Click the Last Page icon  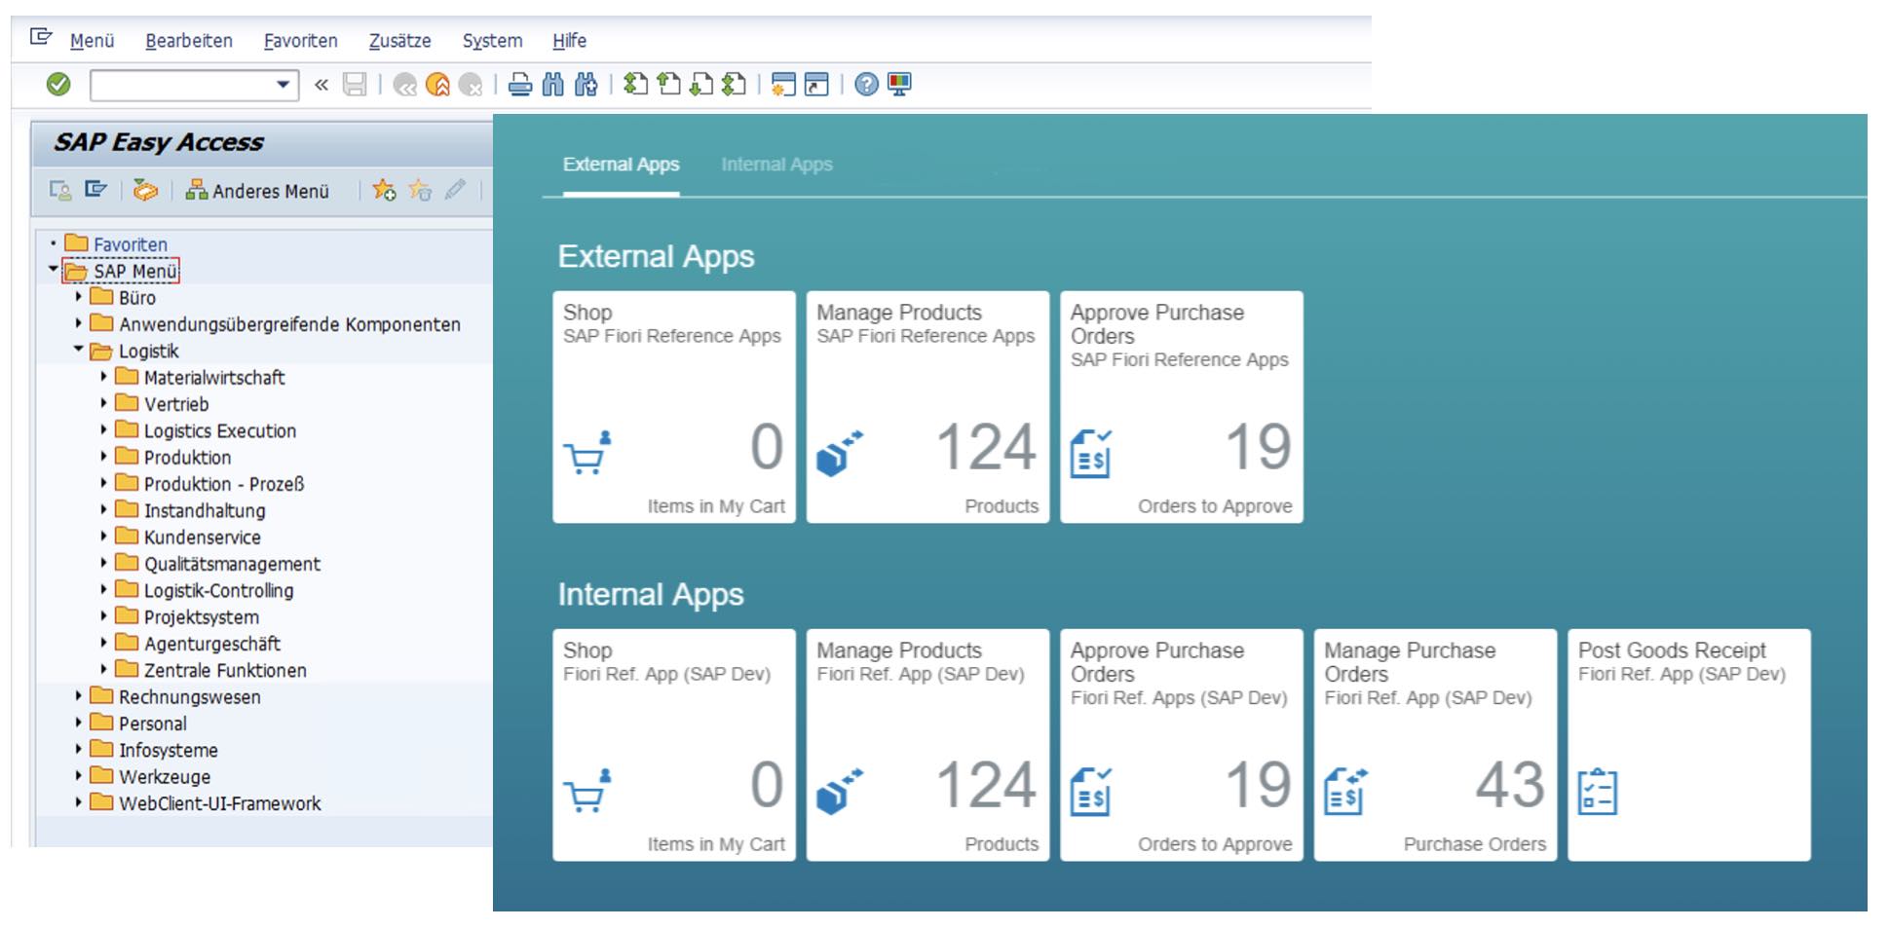pos(734,85)
